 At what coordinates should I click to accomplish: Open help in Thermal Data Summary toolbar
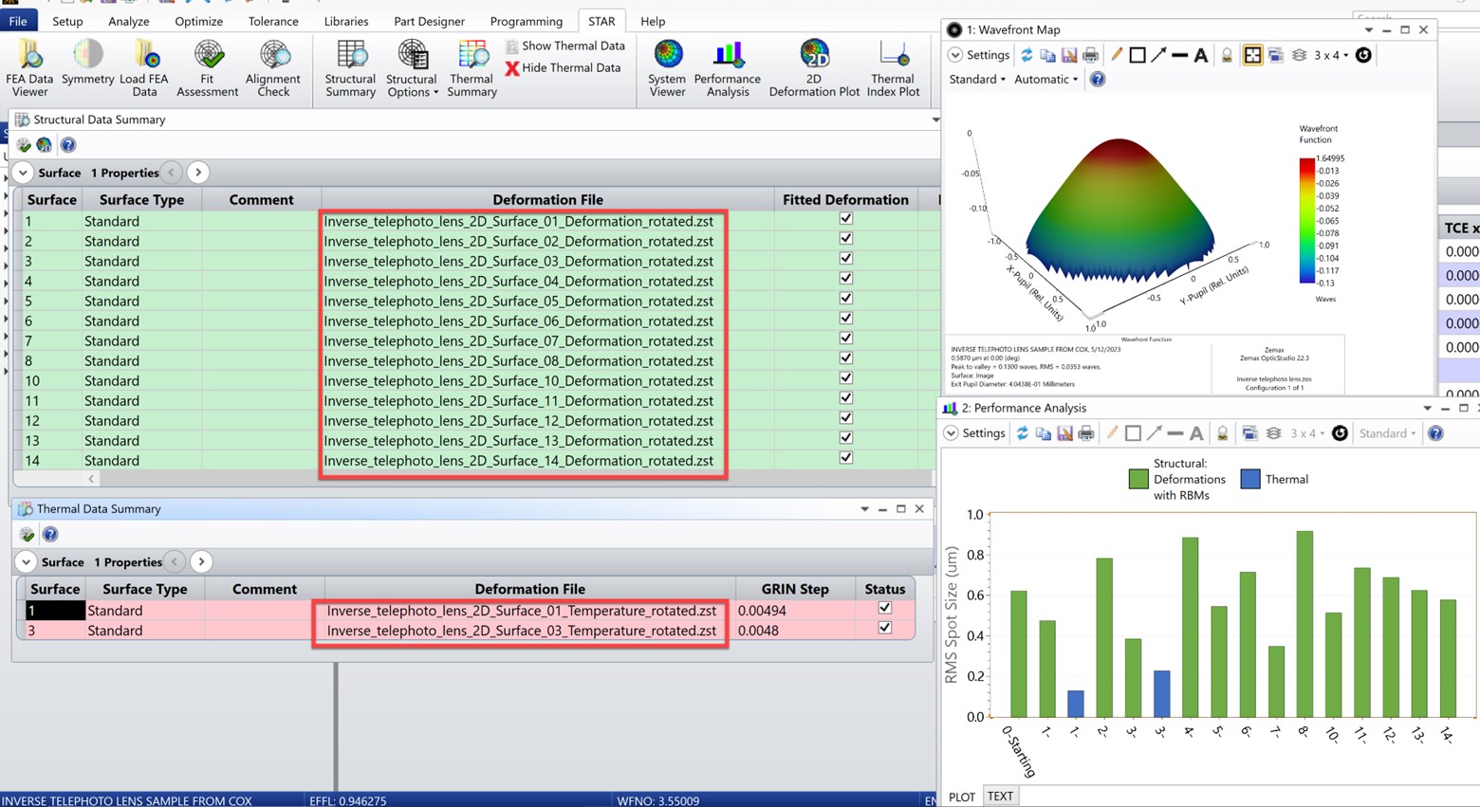[50, 534]
